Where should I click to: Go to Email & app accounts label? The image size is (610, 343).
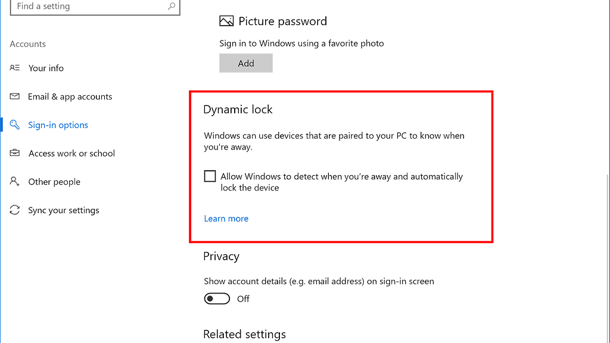tap(70, 96)
